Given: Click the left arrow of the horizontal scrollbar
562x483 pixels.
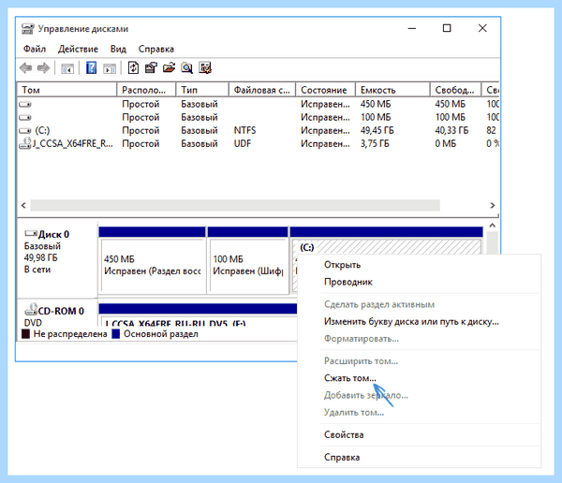Looking at the screenshot, I should (23, 205).
